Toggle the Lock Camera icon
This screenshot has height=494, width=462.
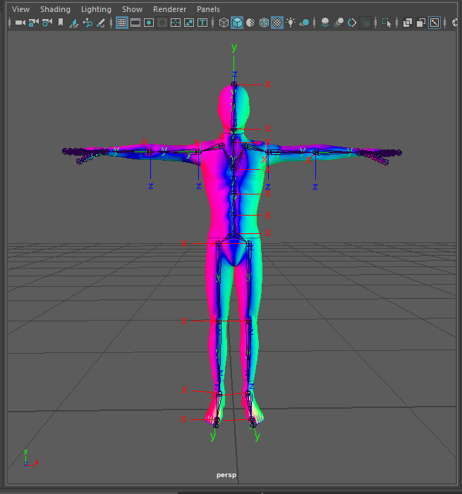click(33, 23)
